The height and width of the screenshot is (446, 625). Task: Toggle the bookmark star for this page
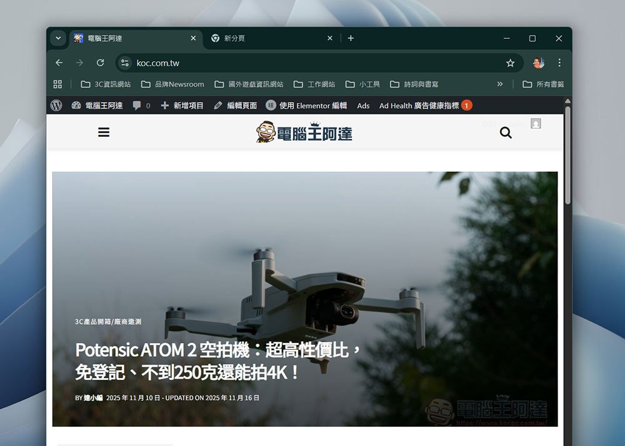(x=511, y=62)
